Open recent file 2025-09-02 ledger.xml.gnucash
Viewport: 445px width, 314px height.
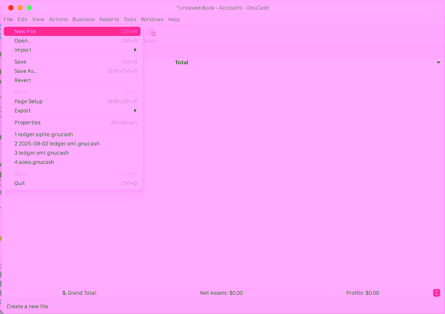click(57, 144)
